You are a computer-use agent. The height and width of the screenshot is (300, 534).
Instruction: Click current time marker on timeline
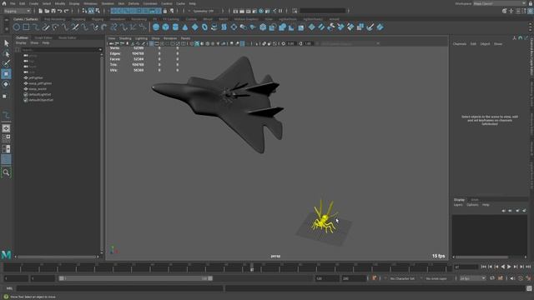click(252, 267)
